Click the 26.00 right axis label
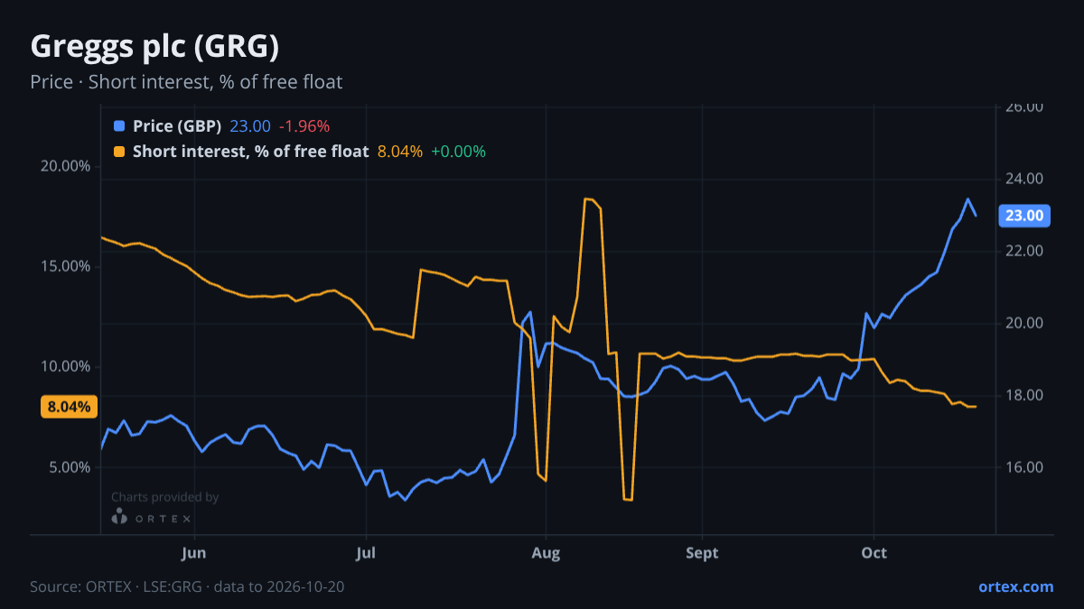 [1025, 106]
